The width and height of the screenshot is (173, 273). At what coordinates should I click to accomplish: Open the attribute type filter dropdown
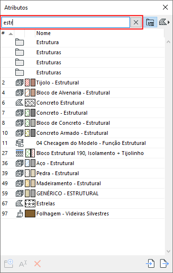point(164,22)
